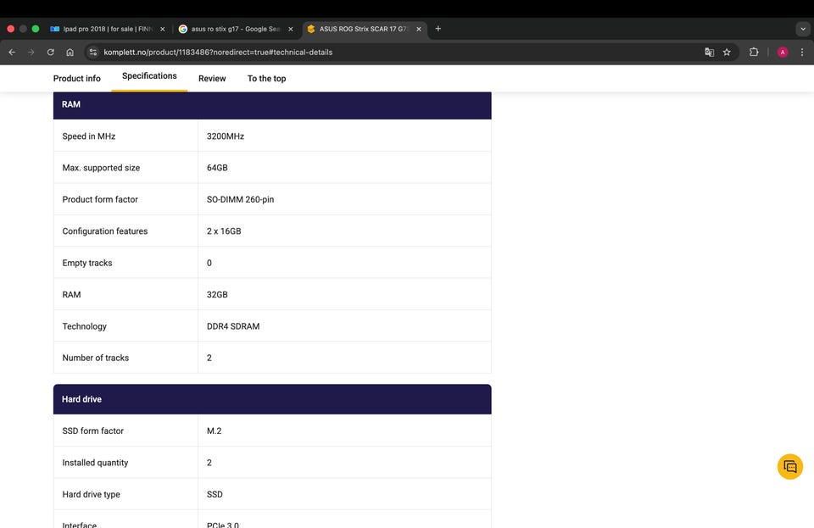Select the 64GB value

[x=217, y=168]
